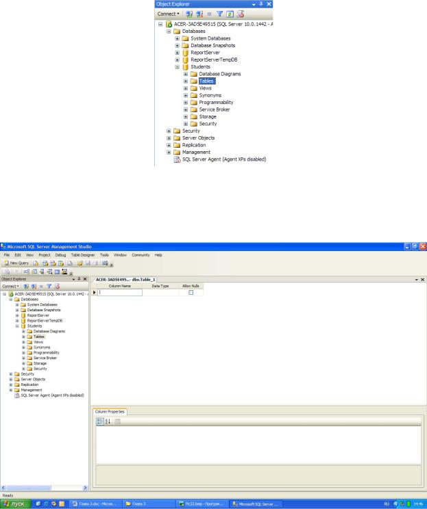
Task: Click the empty Column Name cell
Action: [120, 293]
